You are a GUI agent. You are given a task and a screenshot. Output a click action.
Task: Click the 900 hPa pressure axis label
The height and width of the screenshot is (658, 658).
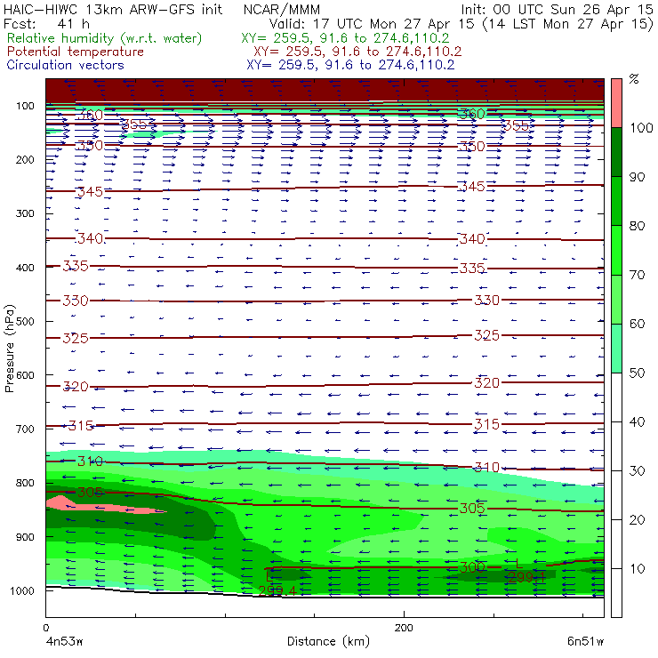(25, 537)
